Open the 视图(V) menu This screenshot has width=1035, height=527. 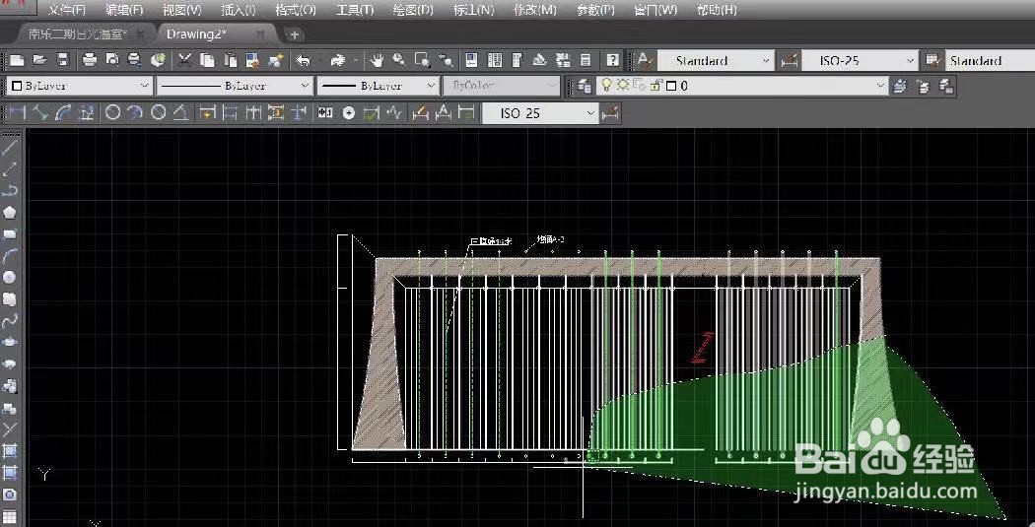click(x=181, y=10)
